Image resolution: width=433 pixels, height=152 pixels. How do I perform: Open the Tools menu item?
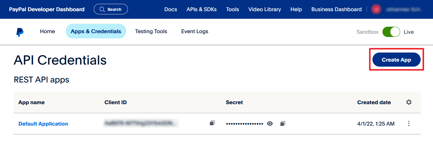tap(232, 9)
